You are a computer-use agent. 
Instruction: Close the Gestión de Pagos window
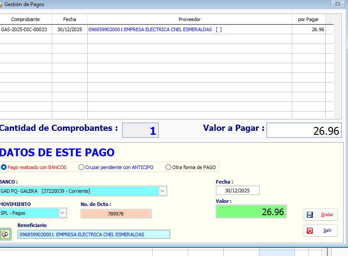337,4
